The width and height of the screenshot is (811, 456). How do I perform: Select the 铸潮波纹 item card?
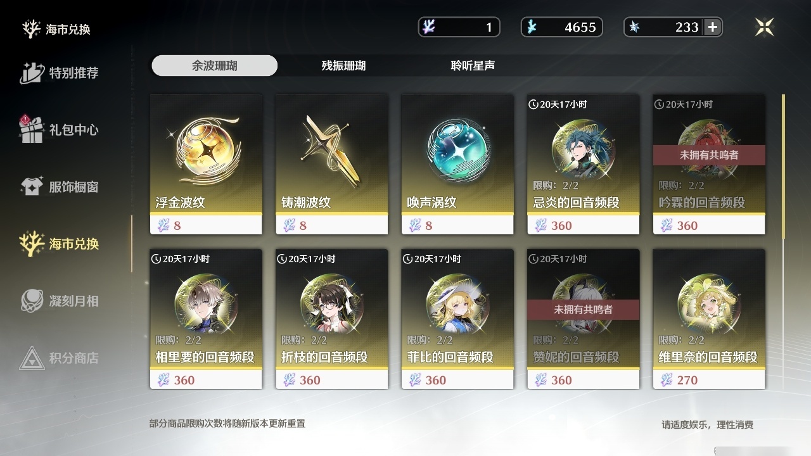[331, 165]
